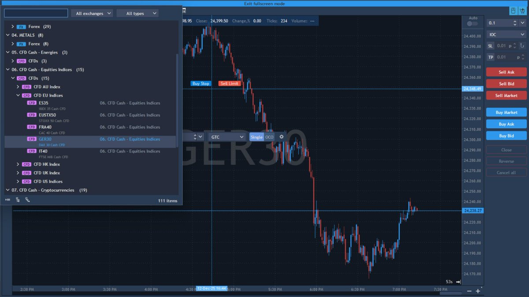Enable the TP take profit toggle
Screen dimensions: 529x297
click(x=490, y=57)
